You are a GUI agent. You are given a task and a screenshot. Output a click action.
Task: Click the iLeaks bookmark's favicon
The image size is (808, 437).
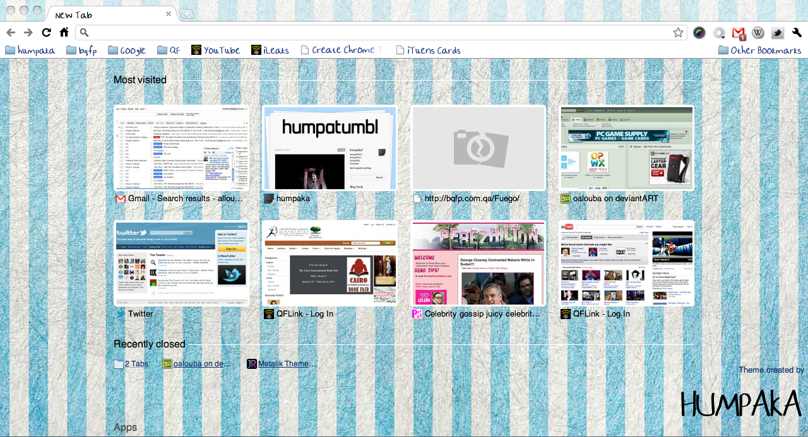(x=256, y=50)
